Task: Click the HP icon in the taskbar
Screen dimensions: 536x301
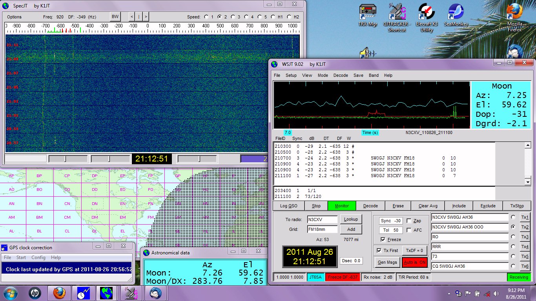Action: pyautogui.click(x=35, y=293)
